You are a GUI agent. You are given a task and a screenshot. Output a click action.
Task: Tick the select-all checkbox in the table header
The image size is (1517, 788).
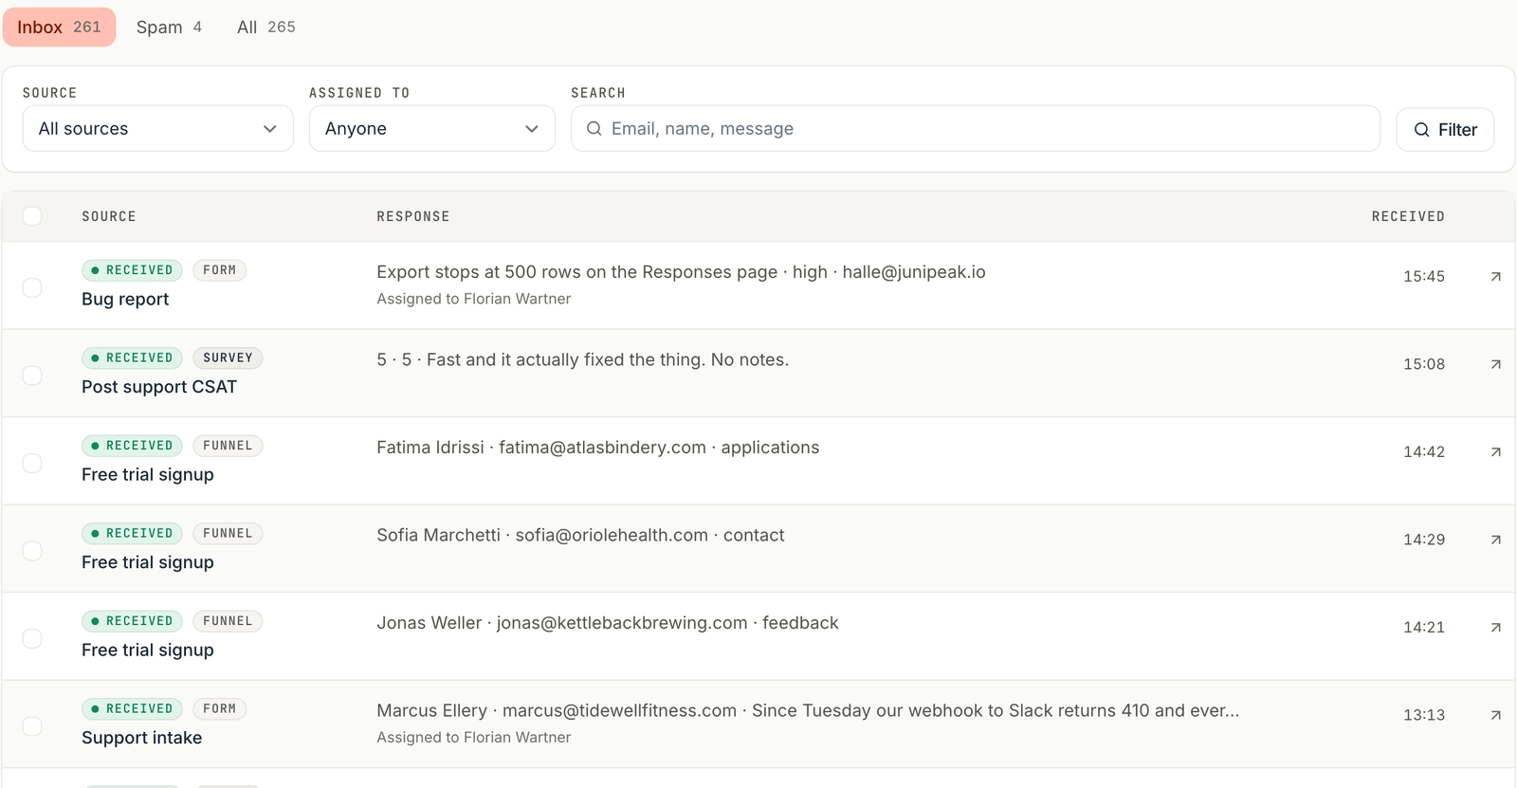32,216
